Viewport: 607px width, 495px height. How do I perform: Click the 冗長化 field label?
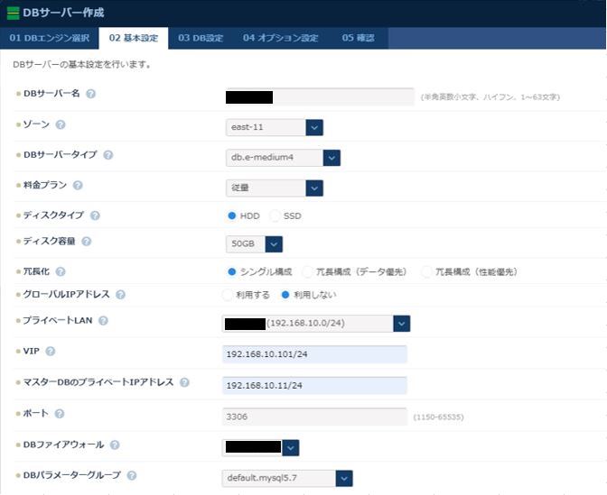coord(36,271)
